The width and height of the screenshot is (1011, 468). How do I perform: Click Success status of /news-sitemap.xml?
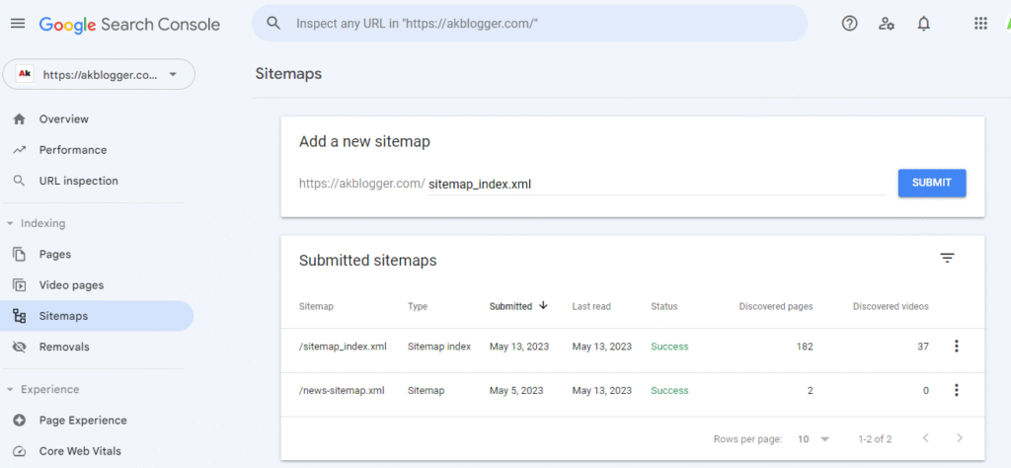(x=669, y=390)
